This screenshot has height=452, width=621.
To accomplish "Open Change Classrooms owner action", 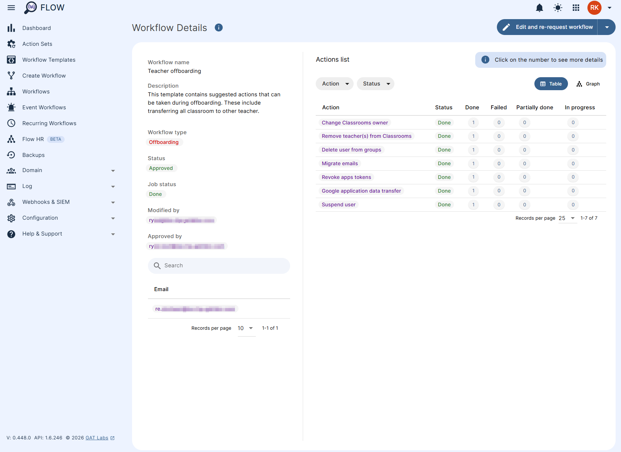I will 355,123.
